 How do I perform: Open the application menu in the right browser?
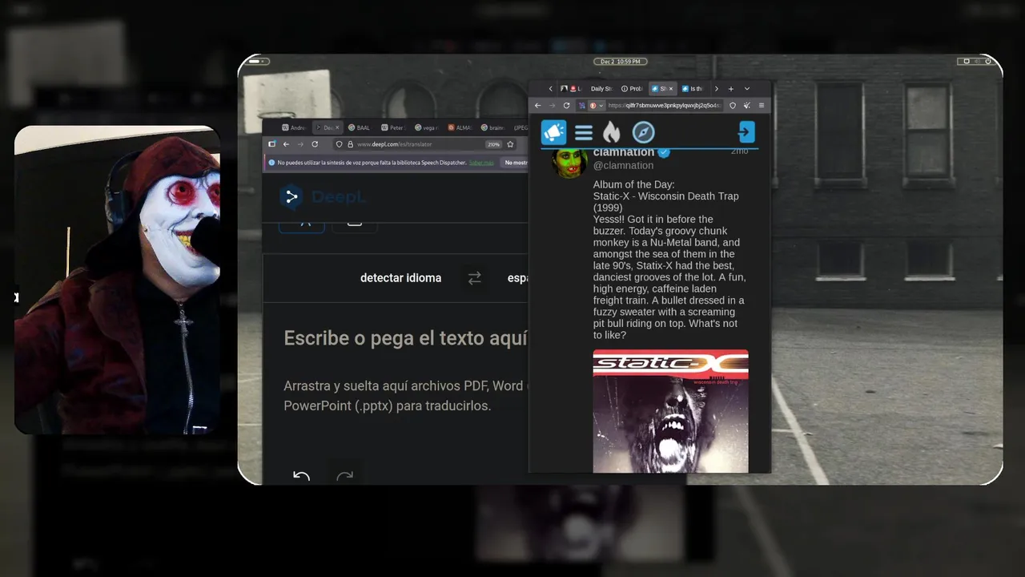click(x=762, y=105)
